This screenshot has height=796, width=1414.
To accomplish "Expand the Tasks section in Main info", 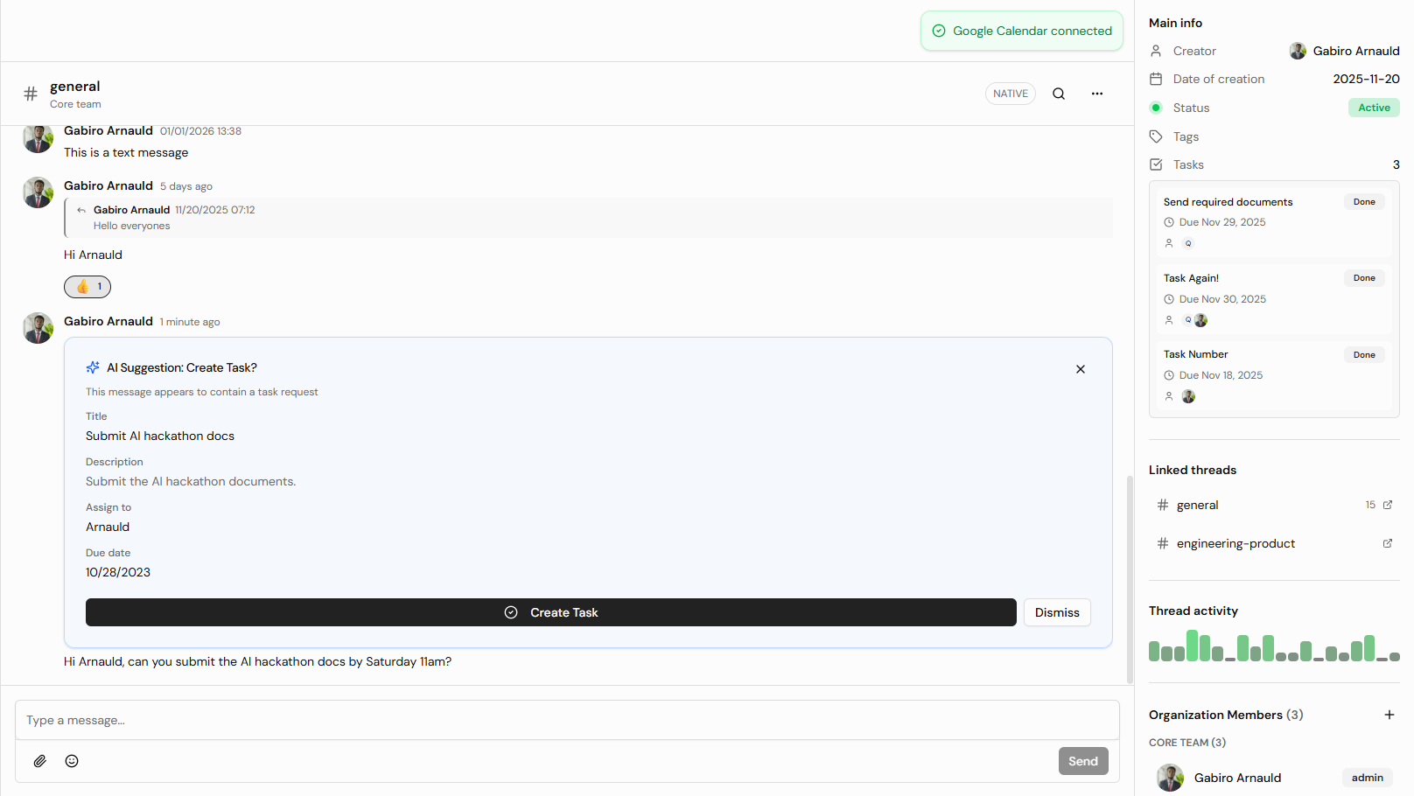I will pos(1188,164).
